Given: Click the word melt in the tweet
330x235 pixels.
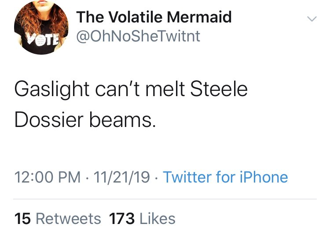Looking at the screenshot, I should pyautogui.click(x=165, y=89).
